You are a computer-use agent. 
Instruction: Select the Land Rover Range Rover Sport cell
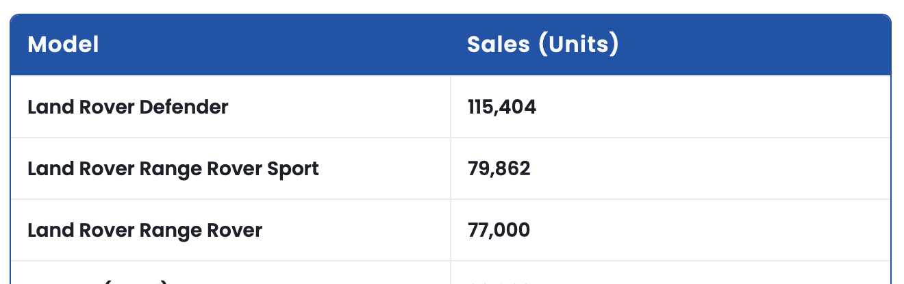[173, 168]
